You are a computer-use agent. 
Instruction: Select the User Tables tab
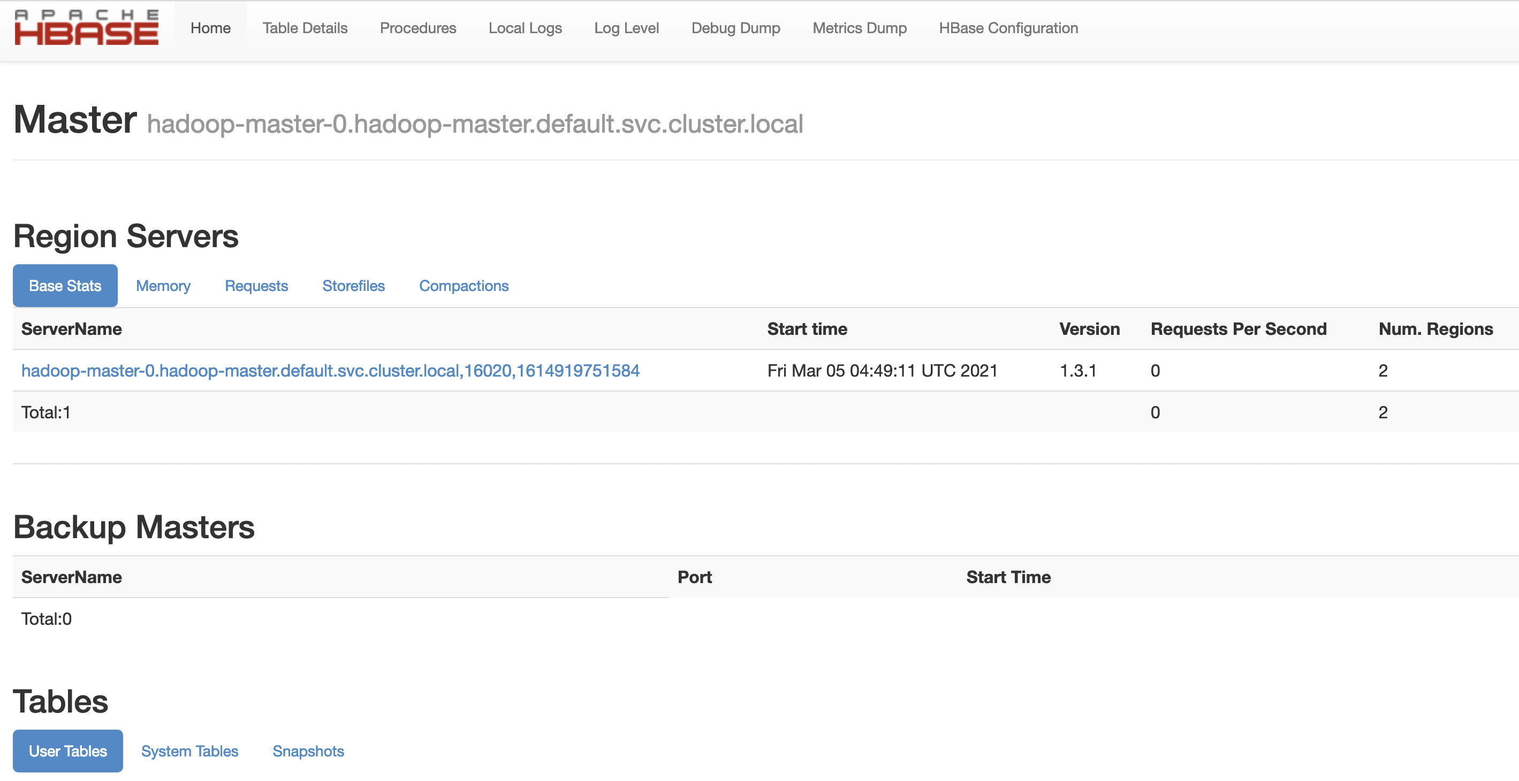[68, 751]
